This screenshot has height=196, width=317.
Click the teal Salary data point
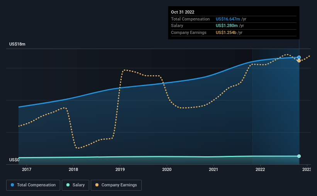(x=299, y=156)
